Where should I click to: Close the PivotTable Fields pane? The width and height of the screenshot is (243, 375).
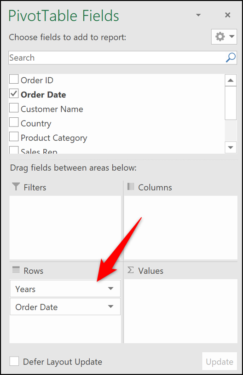pyautogui.click(x=228, y=15)
